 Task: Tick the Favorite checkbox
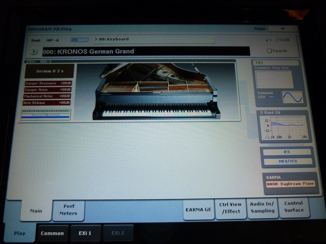pos(269,51)
